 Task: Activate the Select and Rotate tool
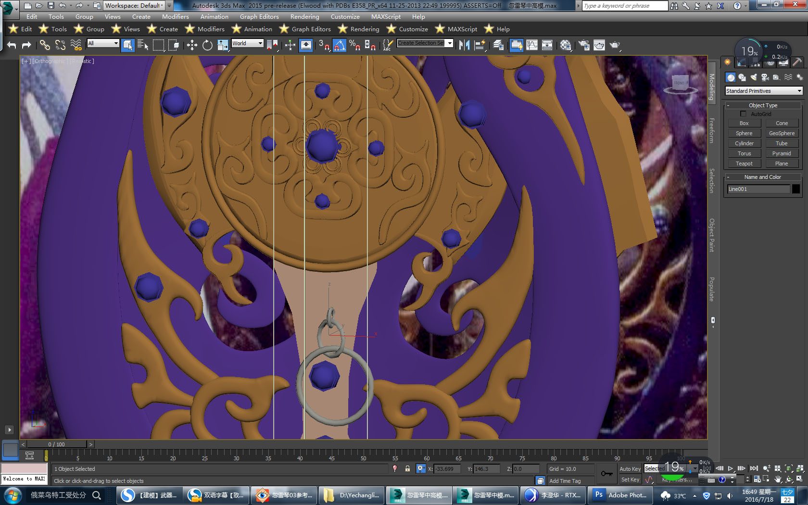pyautogui.click(x=207, y=45)
